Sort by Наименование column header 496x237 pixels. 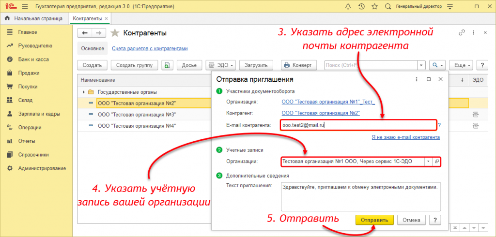pos(98,80)
